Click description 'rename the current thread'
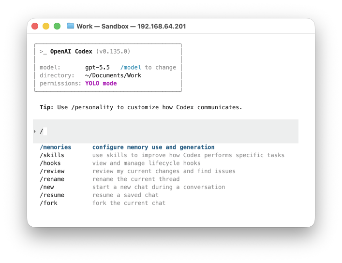This screenshot has width=342, height=263. 136,179
